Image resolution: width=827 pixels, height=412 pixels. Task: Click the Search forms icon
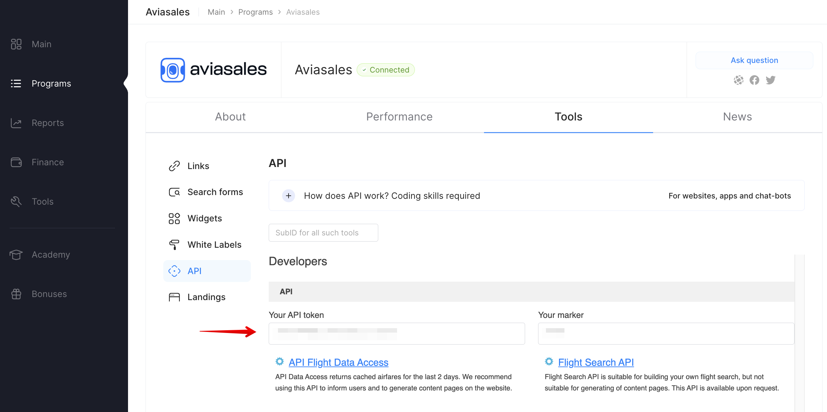pyautogui.click(x=174, y=192)
